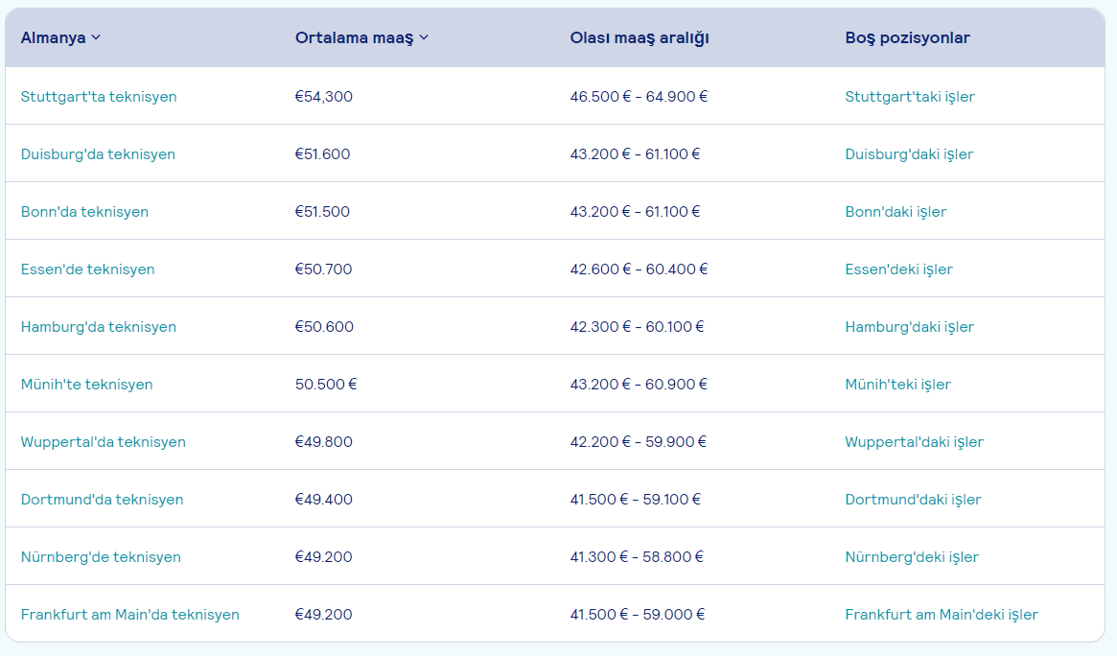The width and height of the screenshot is (1117, 656).
Task: Open Duisburg'da teknisyen link
Action: click(98, 153)
